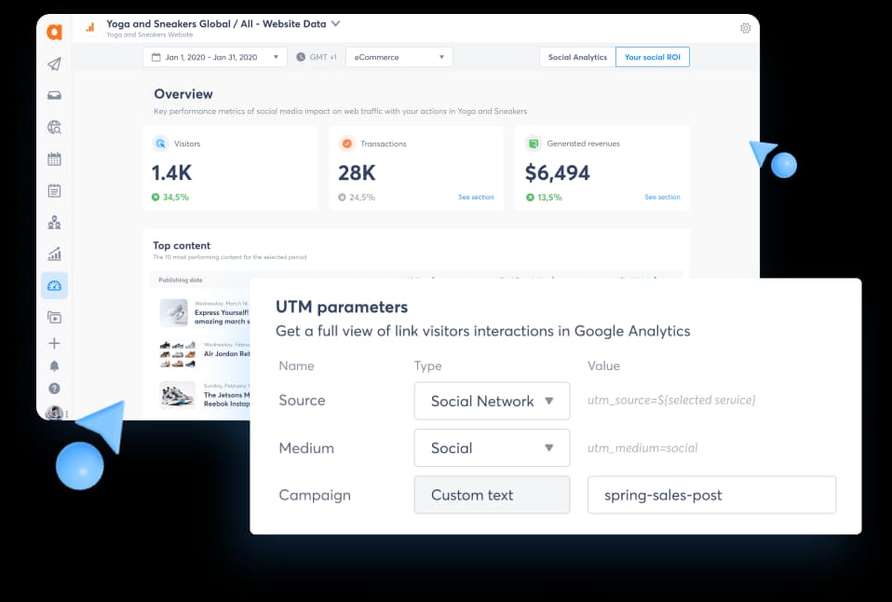Open the bar chart reports icon
The height and width of the screenshot is (602, 892).
[54, 253]
